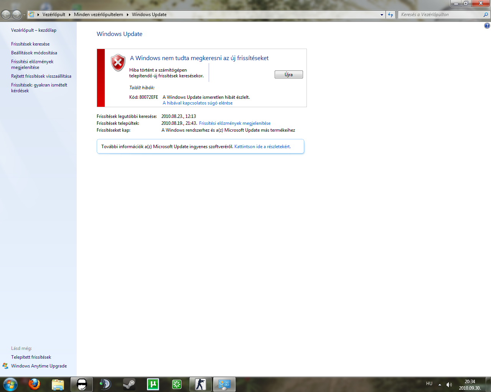Viewport: 491px width, 392px height.
Task: Open Telepített frissítések link
Action: click(31, 357)
